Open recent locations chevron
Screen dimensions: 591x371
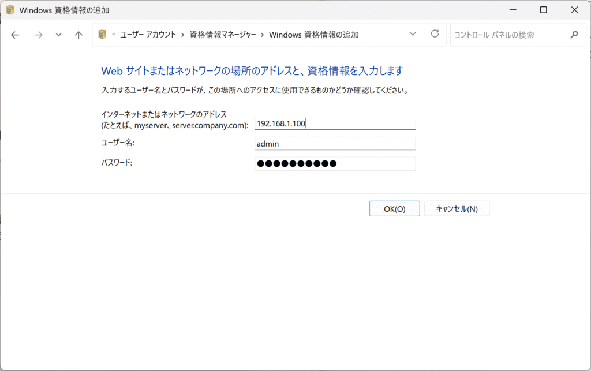58,35
